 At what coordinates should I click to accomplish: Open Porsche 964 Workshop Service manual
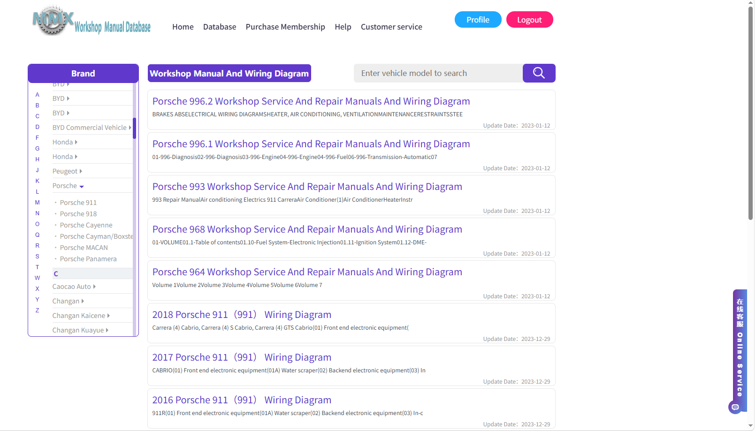click(x=307, y=272)
